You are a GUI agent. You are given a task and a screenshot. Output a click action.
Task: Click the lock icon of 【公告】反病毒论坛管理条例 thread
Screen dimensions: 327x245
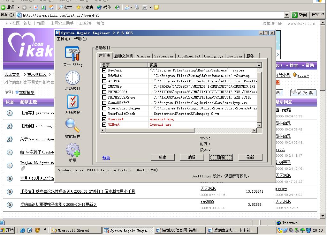click(x=10, y=191)
